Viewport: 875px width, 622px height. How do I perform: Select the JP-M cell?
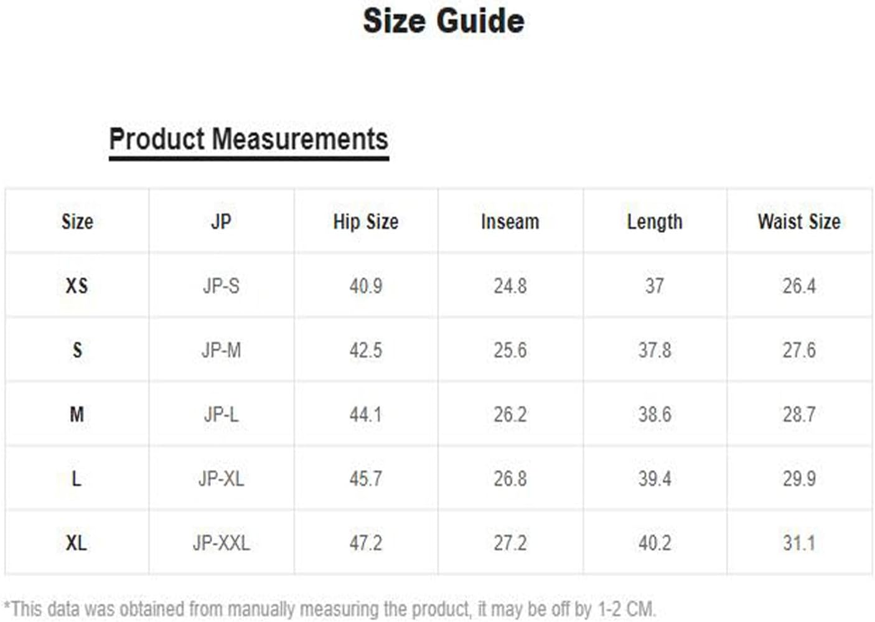(x=221, y=350)
